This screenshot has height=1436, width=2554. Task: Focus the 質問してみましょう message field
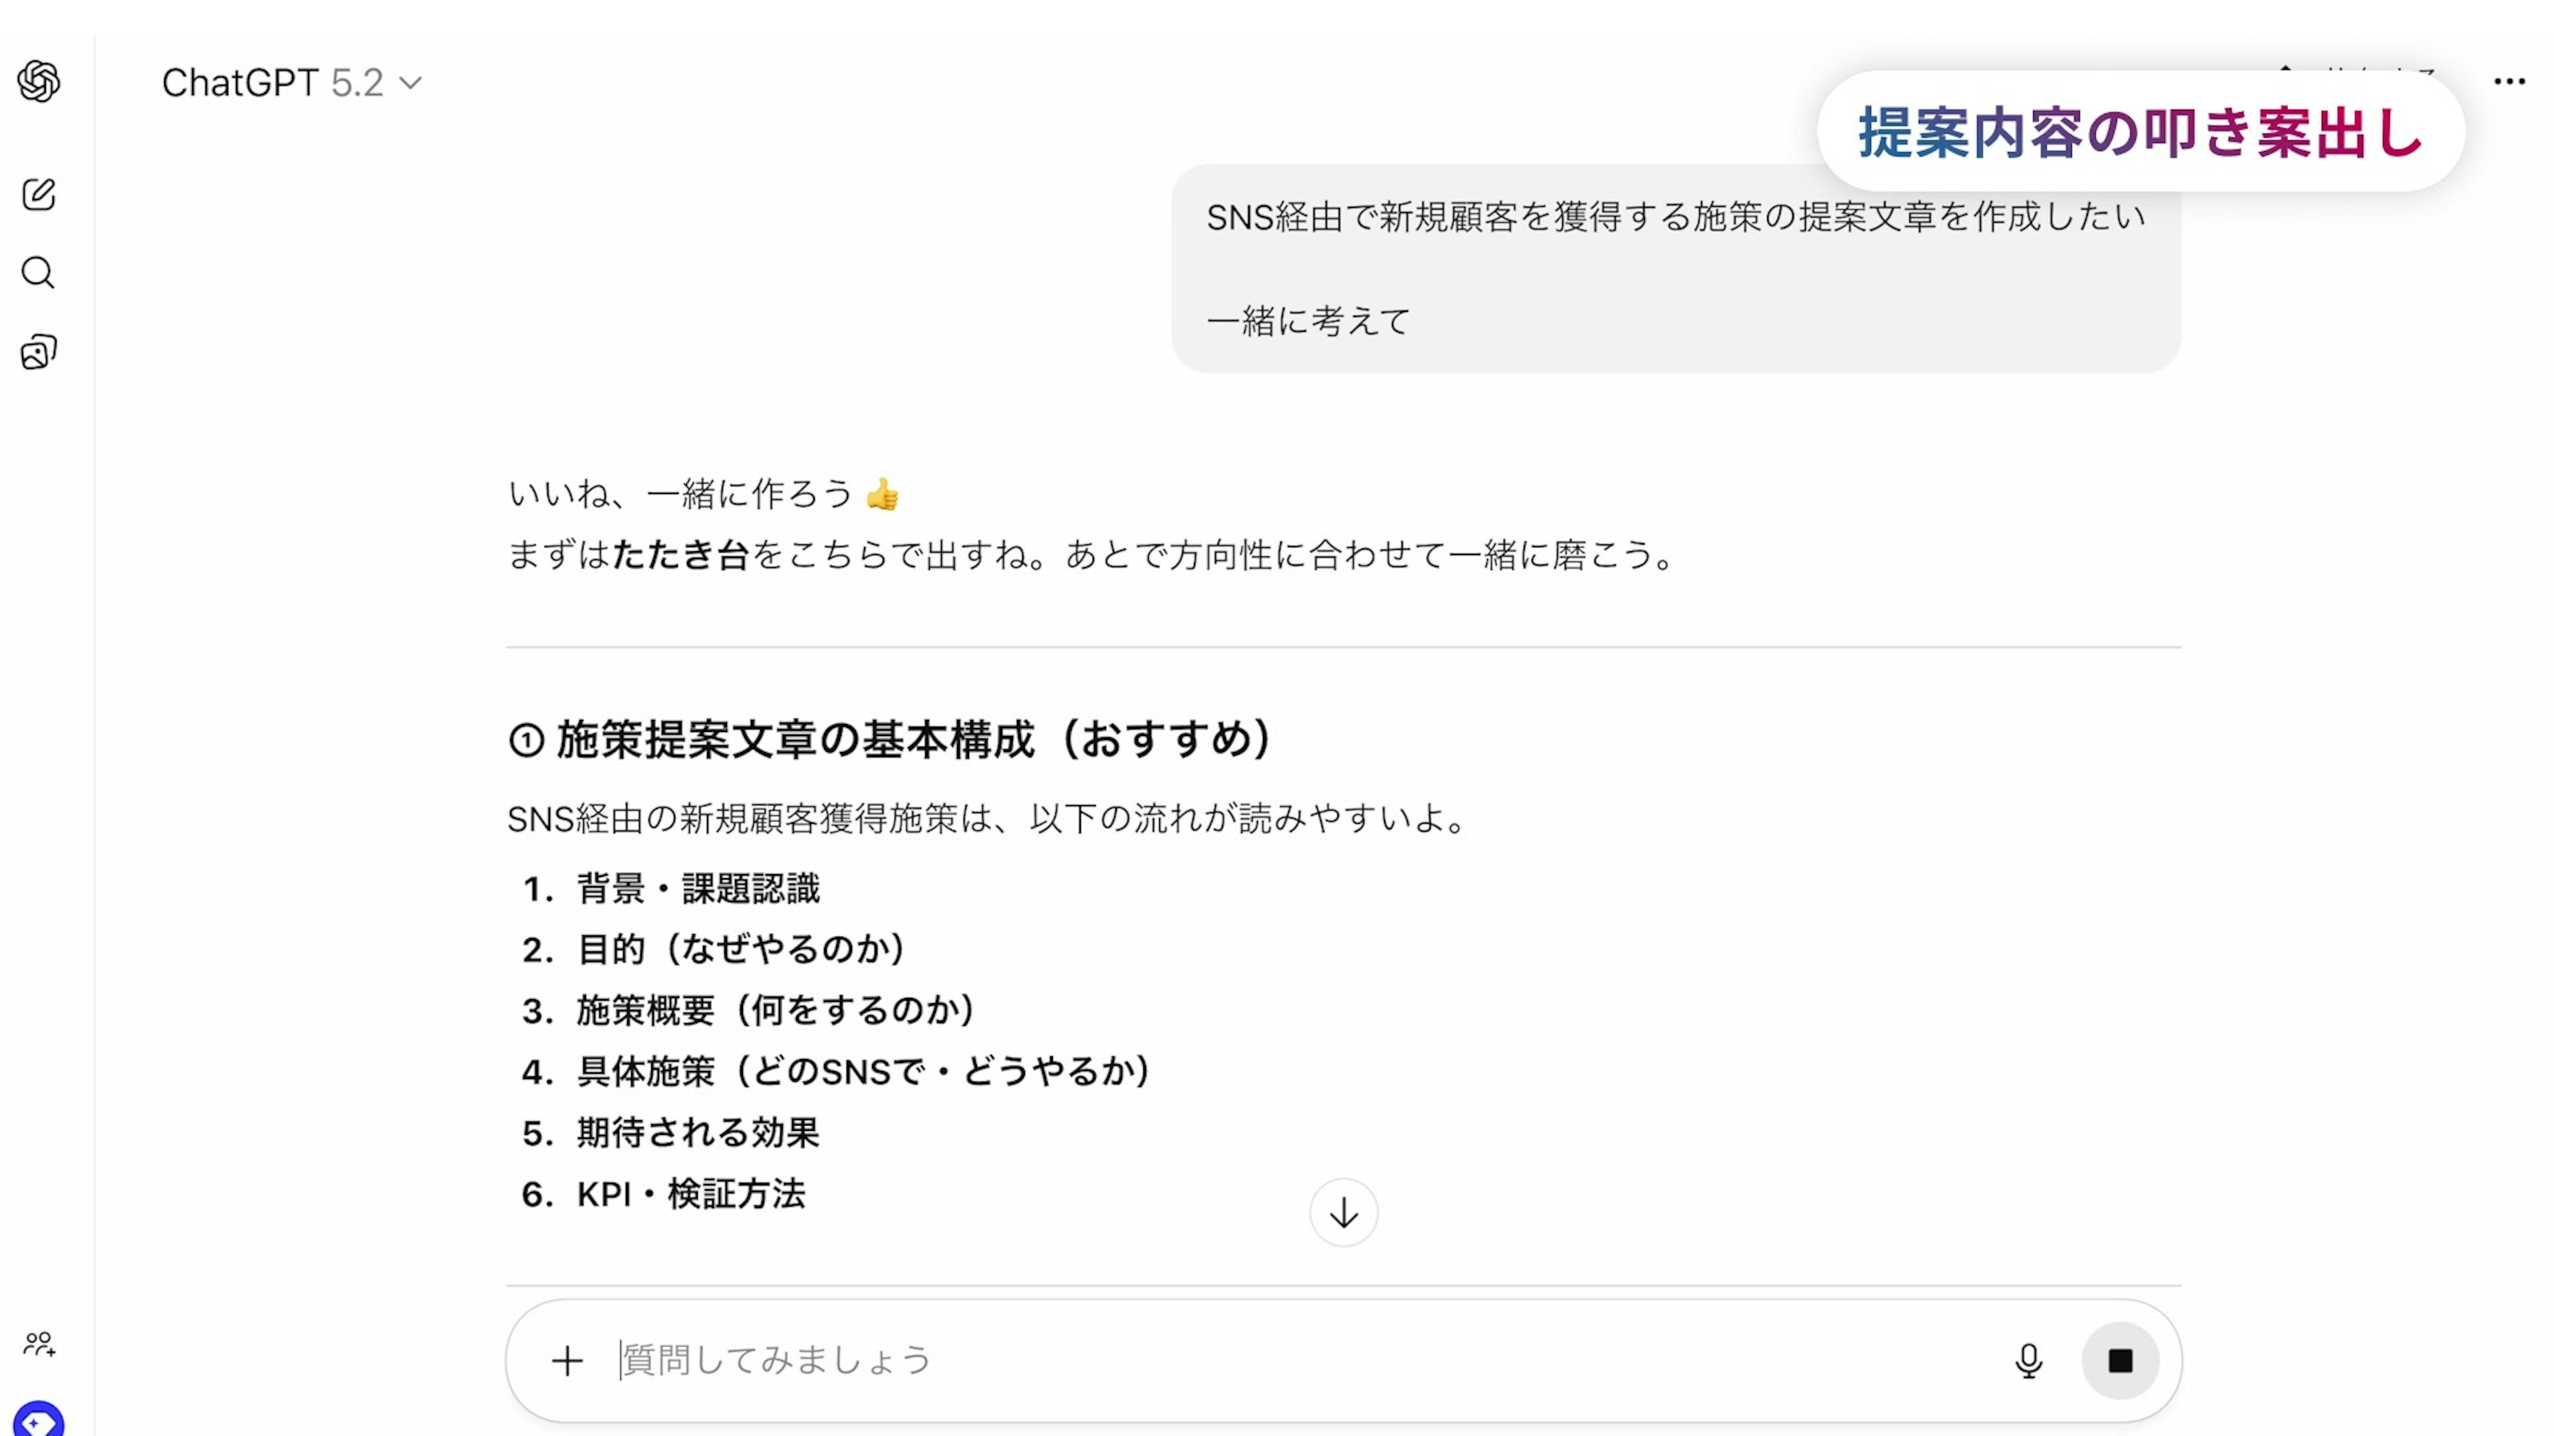[1289, 1361]
